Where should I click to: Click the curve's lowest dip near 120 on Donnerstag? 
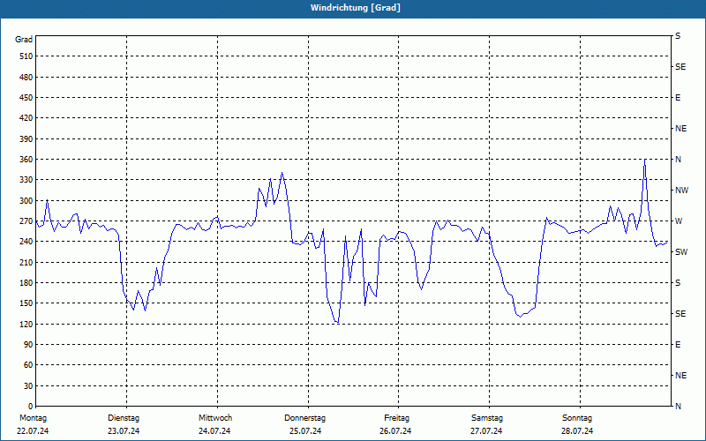pos(337,322)
